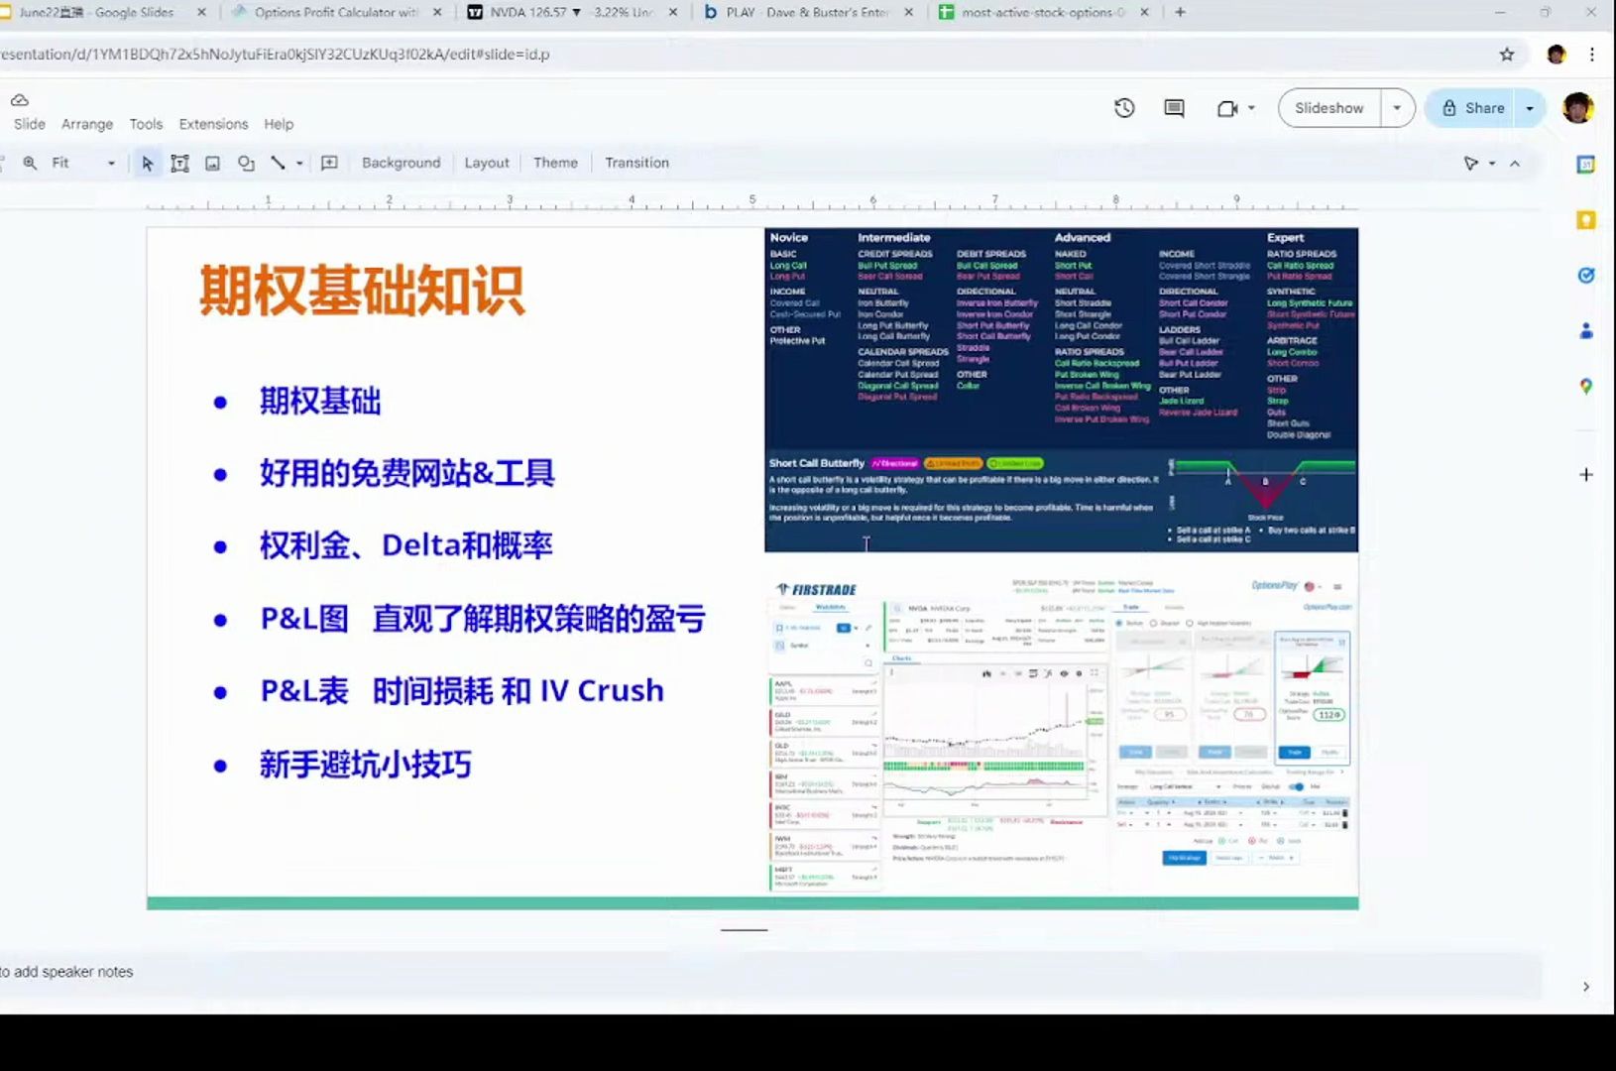The image size is (1616, 1071).
Task: Select the Text box tool
Action: pos(179,162)
